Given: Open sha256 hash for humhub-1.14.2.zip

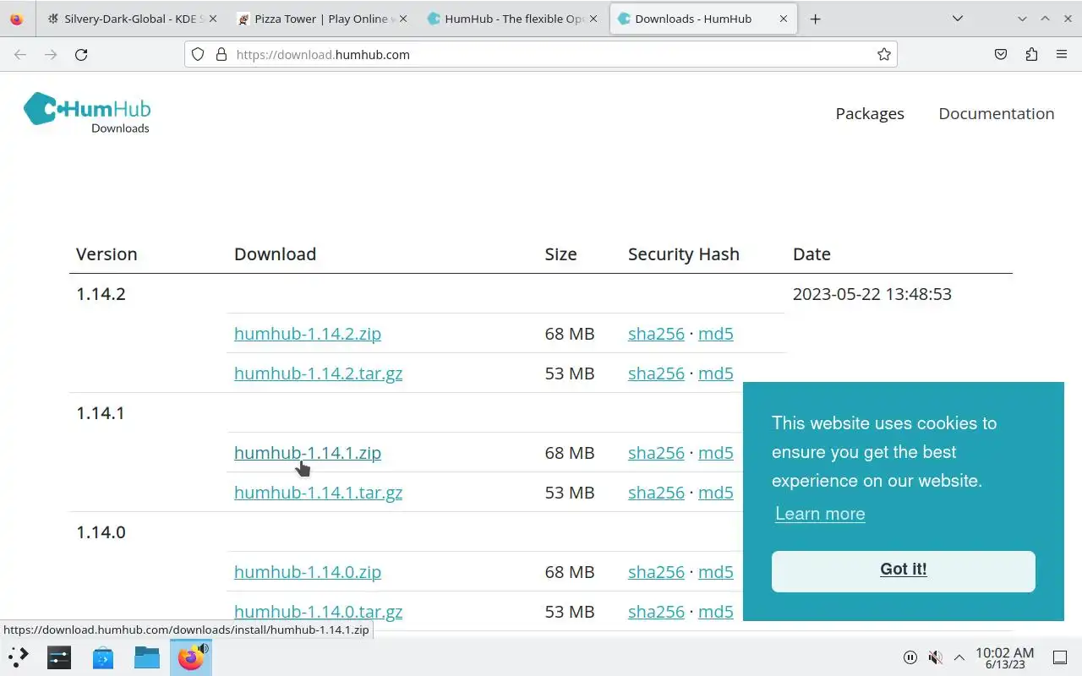Looking at the screenshot, I should pyautogui.click(x=656, y=334).
